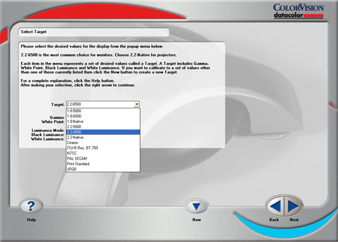338x242 pixels.
Task: Click the White Point label
Action: coord(53,122)
